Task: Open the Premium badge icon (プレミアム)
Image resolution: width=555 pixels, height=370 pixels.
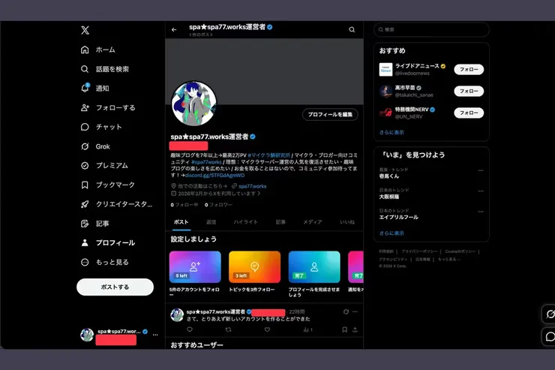Action: 85,165
